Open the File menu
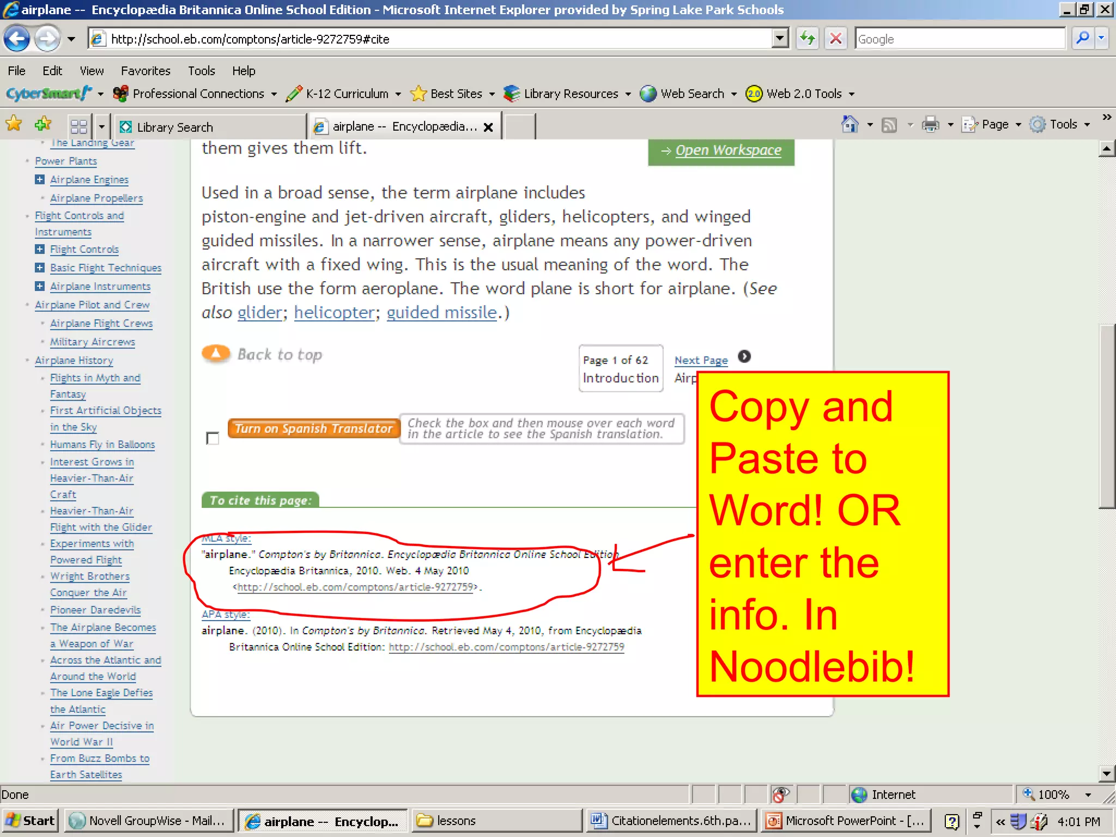Screen dimensions: 1116x837 point(16,71)
